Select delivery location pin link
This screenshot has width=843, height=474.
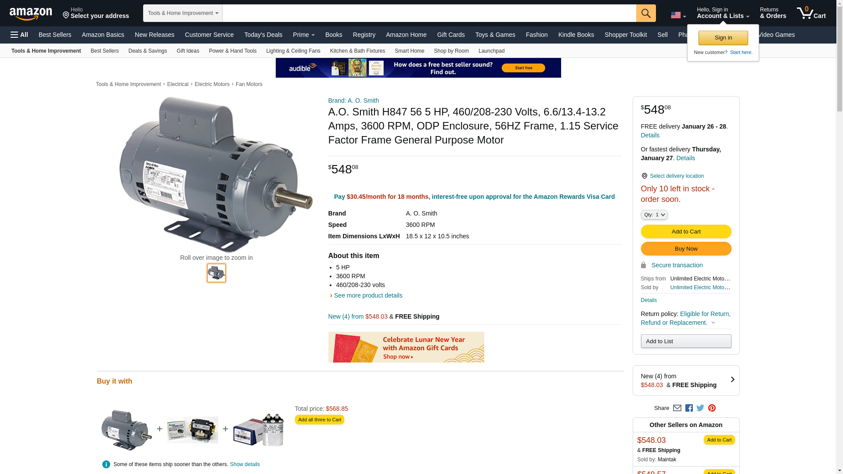click(x=673, y=176)
